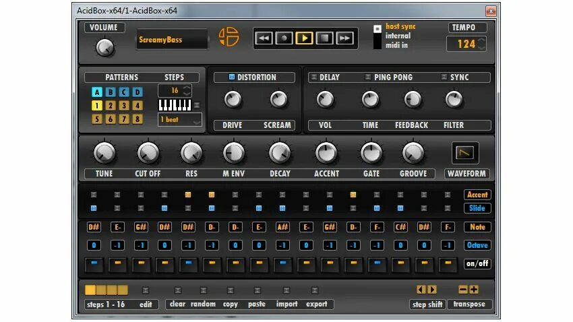Open the last step octave selector
This screenshot has width=573, height=322.
(448, 245)
